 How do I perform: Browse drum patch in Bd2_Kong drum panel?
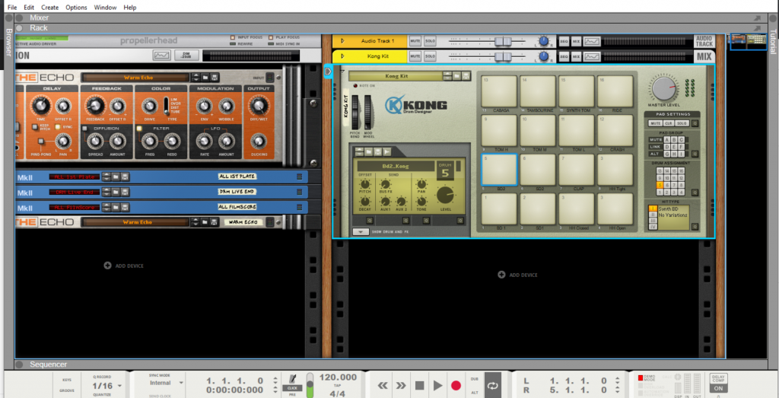tap(368, 151)
